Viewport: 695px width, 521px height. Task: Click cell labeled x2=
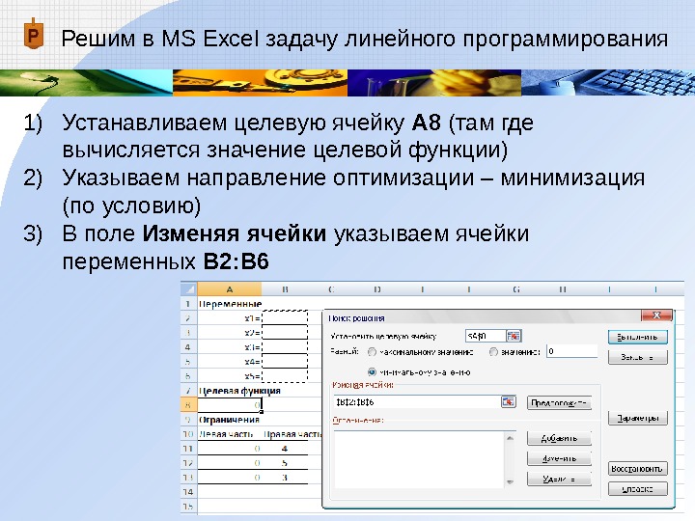click(230, 333)
